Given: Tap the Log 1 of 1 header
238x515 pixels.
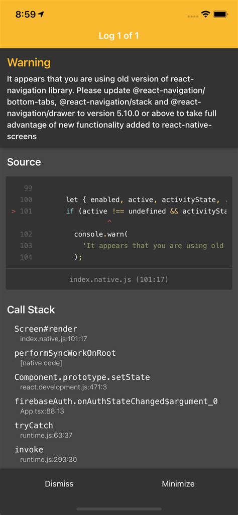Looking at the screenshot, I should coord(119,36).
